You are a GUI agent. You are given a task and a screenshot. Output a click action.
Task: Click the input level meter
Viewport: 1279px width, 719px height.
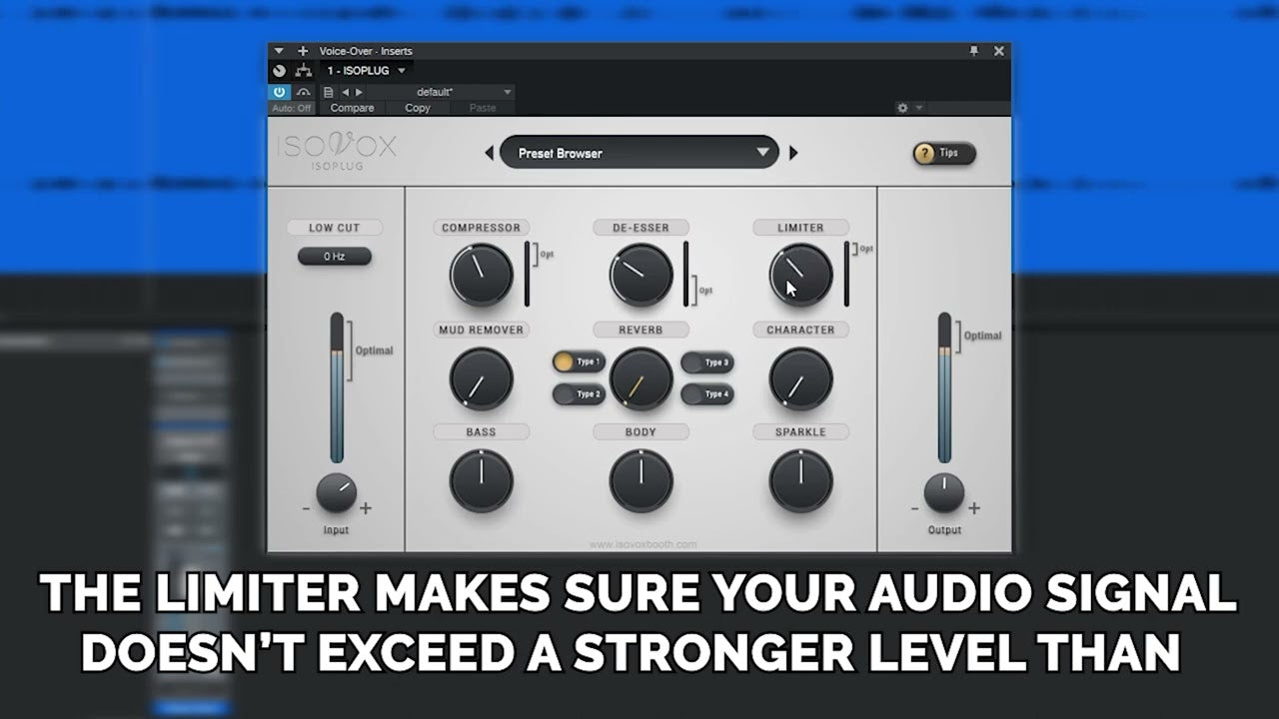coord(337,388)
